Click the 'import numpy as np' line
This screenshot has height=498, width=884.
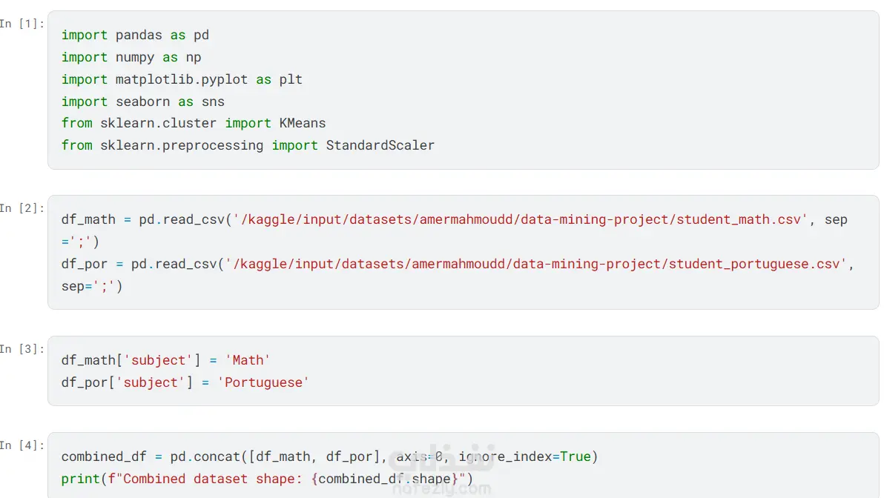[131, 58]
